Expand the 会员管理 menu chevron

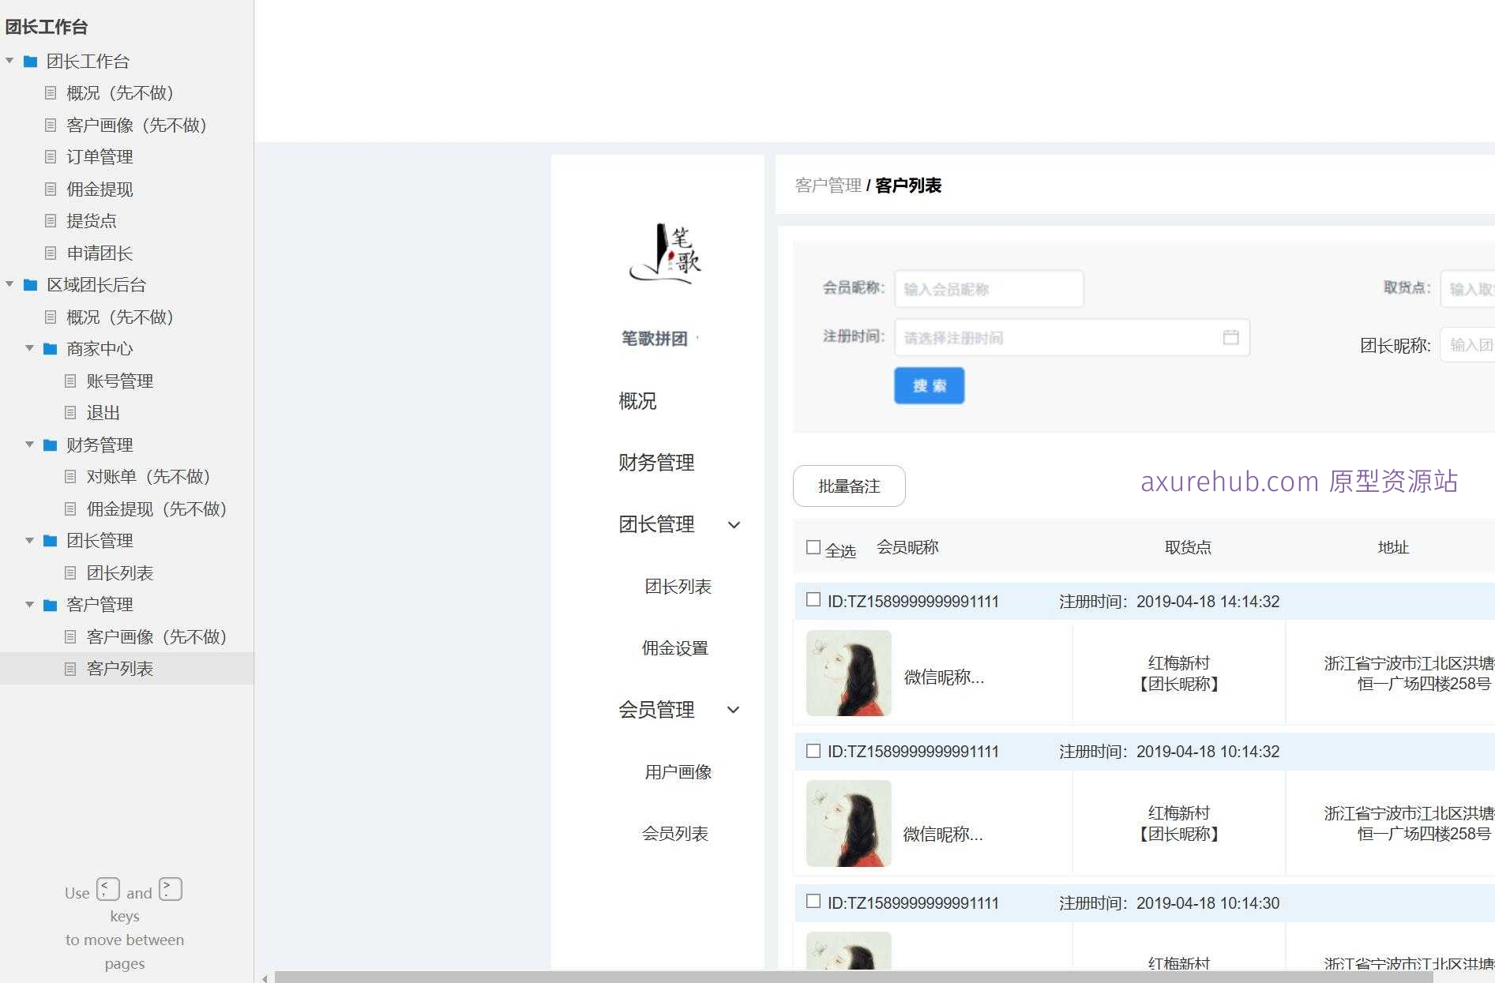[734, 710]
